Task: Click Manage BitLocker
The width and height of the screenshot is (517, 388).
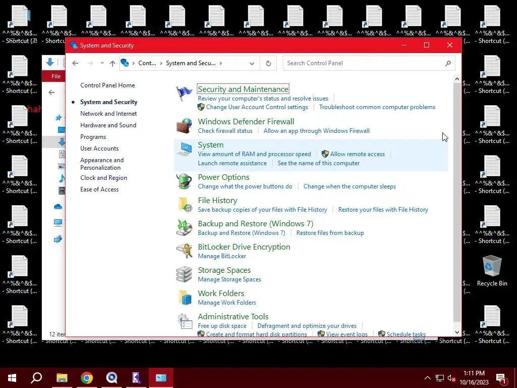Action: pos(222,256)
